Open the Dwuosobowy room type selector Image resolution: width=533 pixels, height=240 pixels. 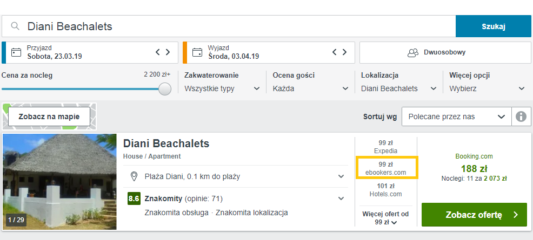(445, 52)
